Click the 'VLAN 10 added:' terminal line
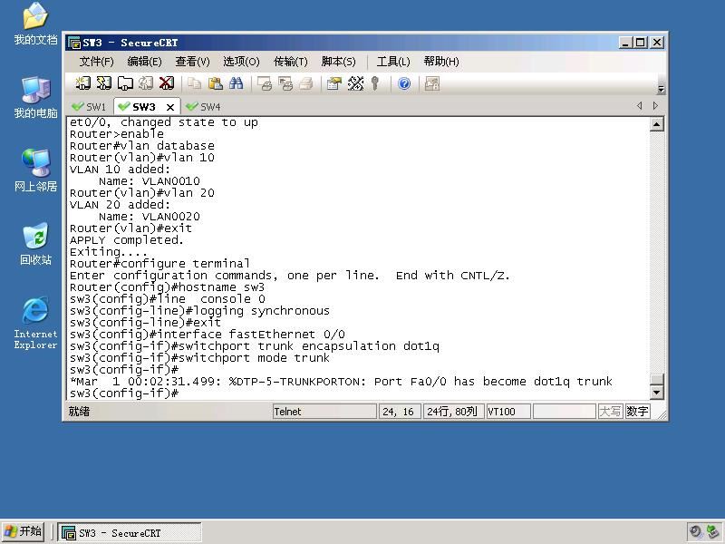The image size is (725, 544). (x=120, y=170)
